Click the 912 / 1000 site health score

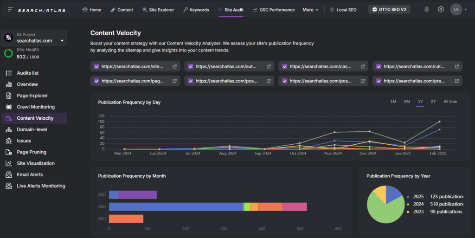[x=28, y=57]
